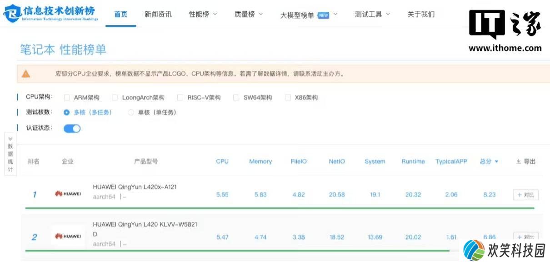The height and width of the screenshot is (262, 550).
Task: Click the FileIO score 4.82
Action: (x=299, y=195)
